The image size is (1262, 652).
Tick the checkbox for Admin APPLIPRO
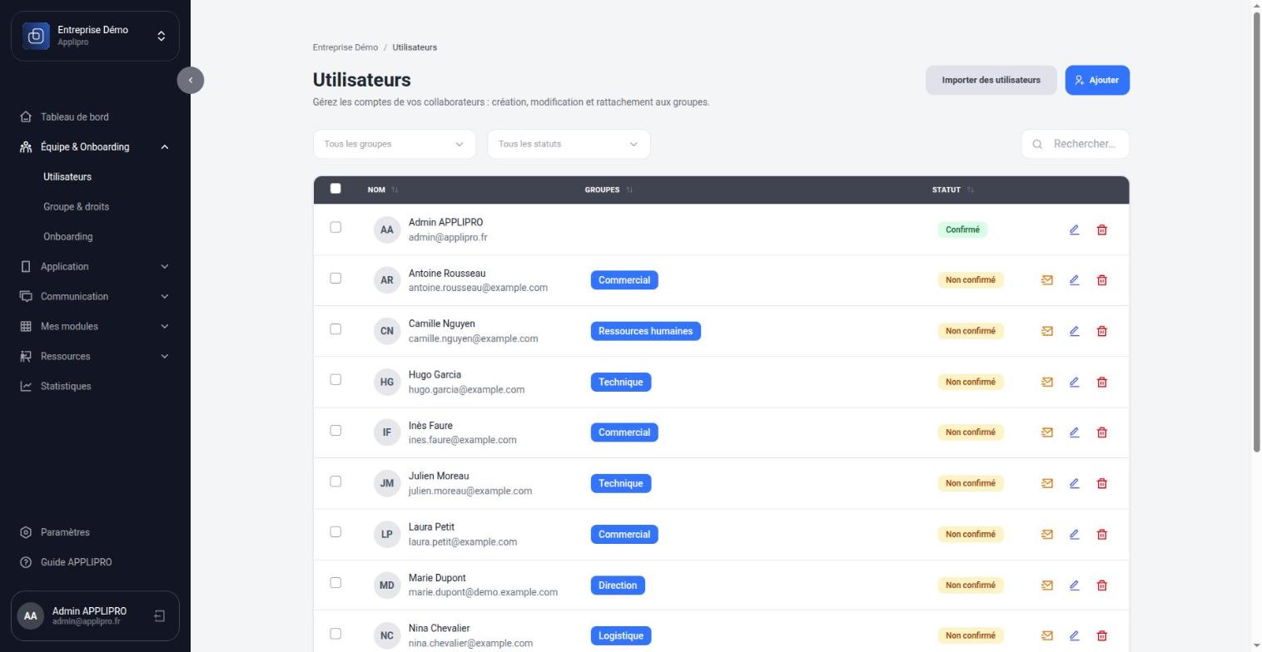[335, 227]
